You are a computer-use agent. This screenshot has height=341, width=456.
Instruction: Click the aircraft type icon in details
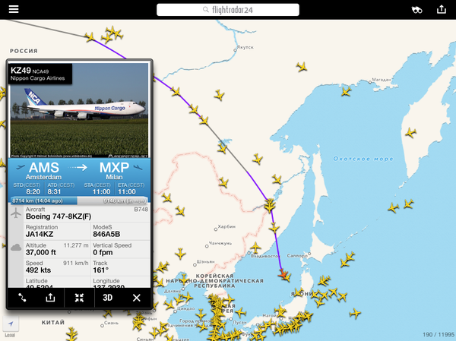point(16,213)
